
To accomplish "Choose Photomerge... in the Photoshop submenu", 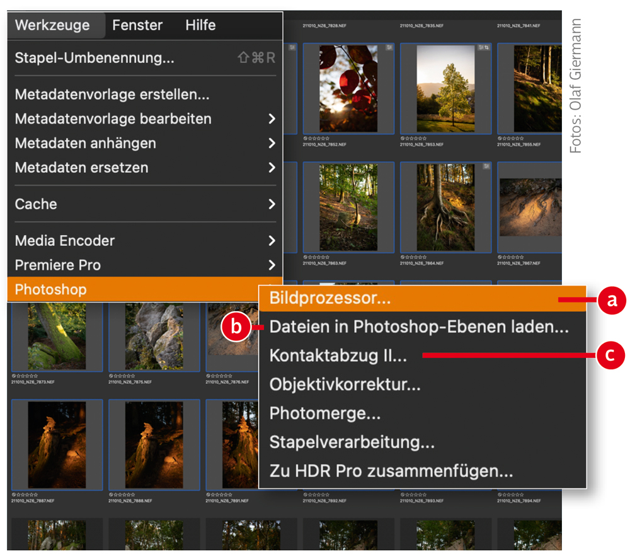I will 423,413.
